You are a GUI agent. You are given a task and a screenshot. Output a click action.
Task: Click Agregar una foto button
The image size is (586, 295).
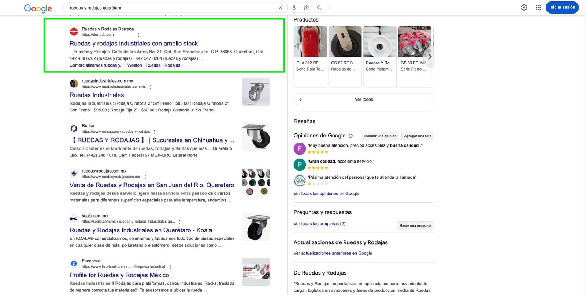tap(418, 136)
